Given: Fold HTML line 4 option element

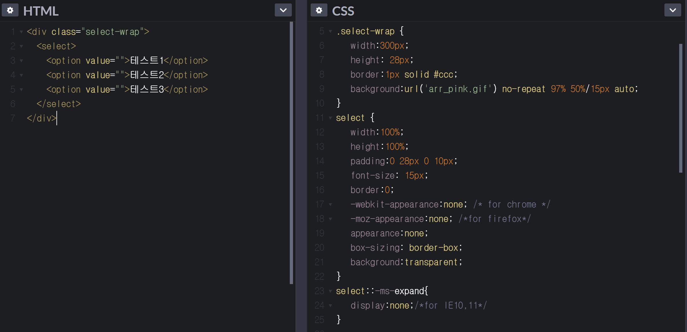Looking at the screenshot, I should (21, 75).
